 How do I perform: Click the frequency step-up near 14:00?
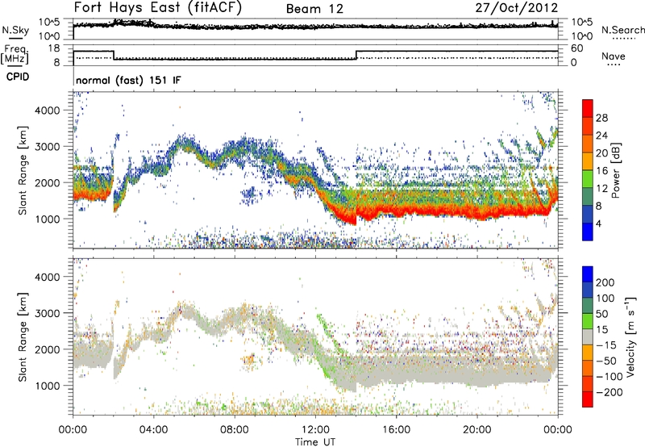click(x=356, y=55)
